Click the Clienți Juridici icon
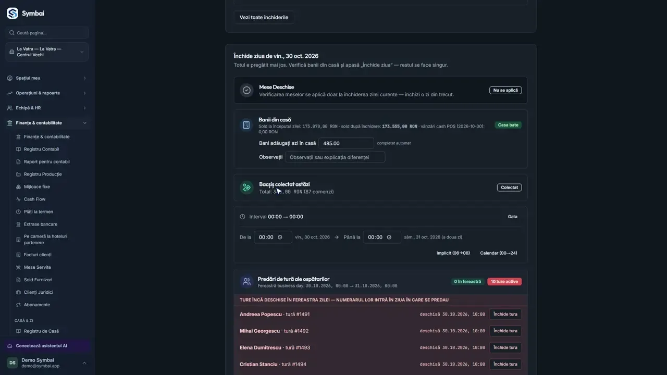This screenshot has height=375, width=667. point(19,292)
